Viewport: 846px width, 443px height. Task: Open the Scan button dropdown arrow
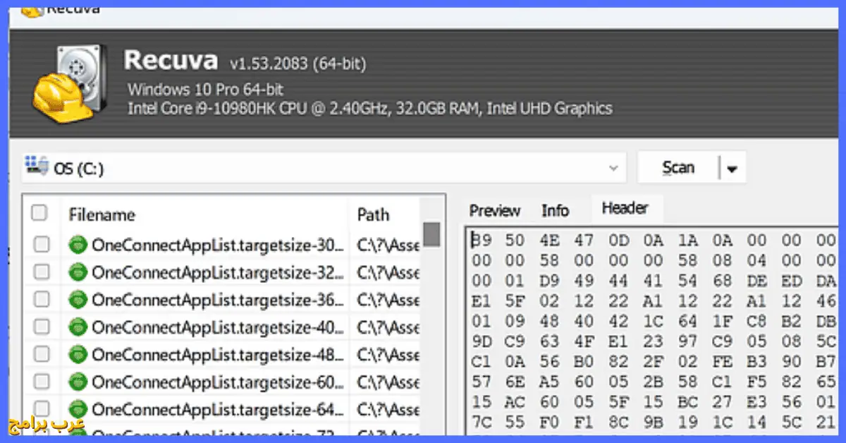coord(732,169)
